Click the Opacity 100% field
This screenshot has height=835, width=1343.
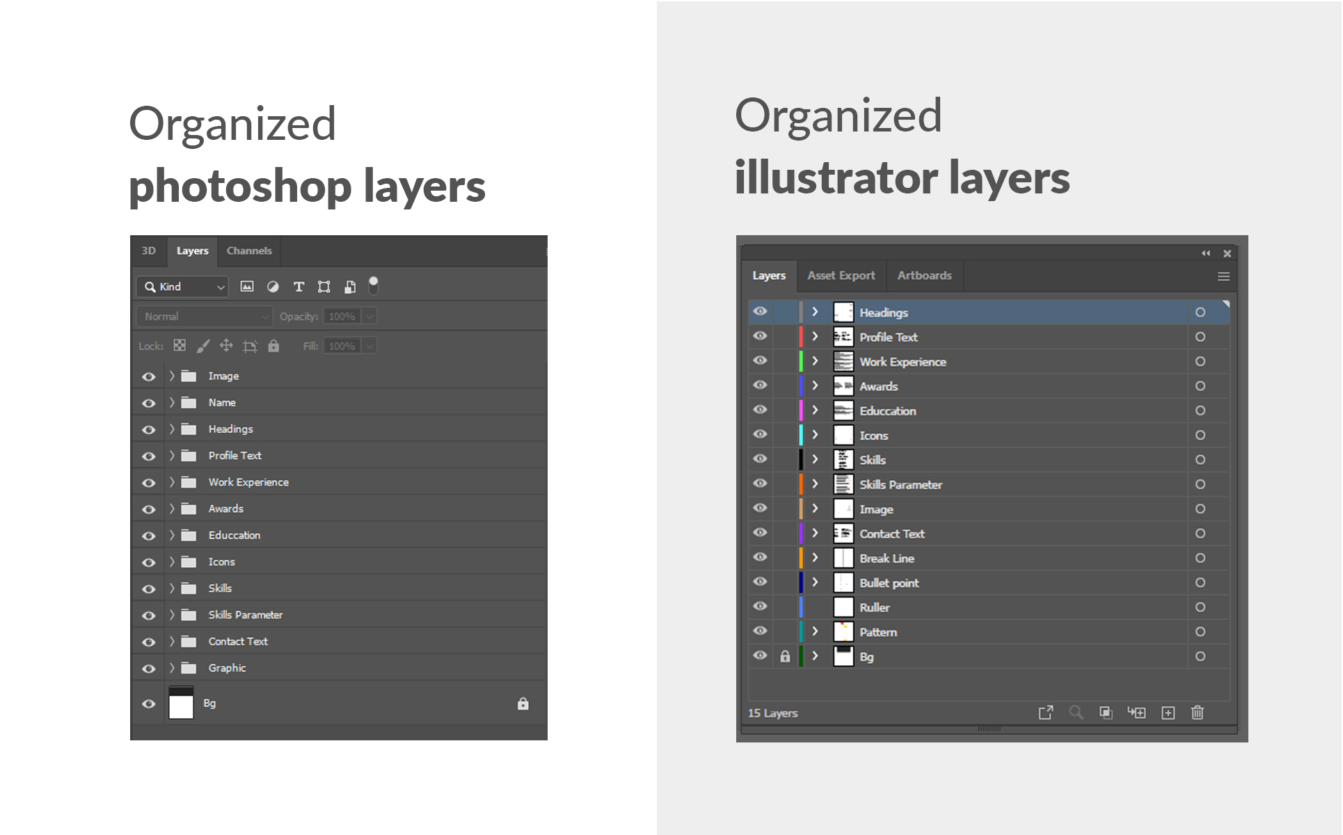[x=342, y=317]
